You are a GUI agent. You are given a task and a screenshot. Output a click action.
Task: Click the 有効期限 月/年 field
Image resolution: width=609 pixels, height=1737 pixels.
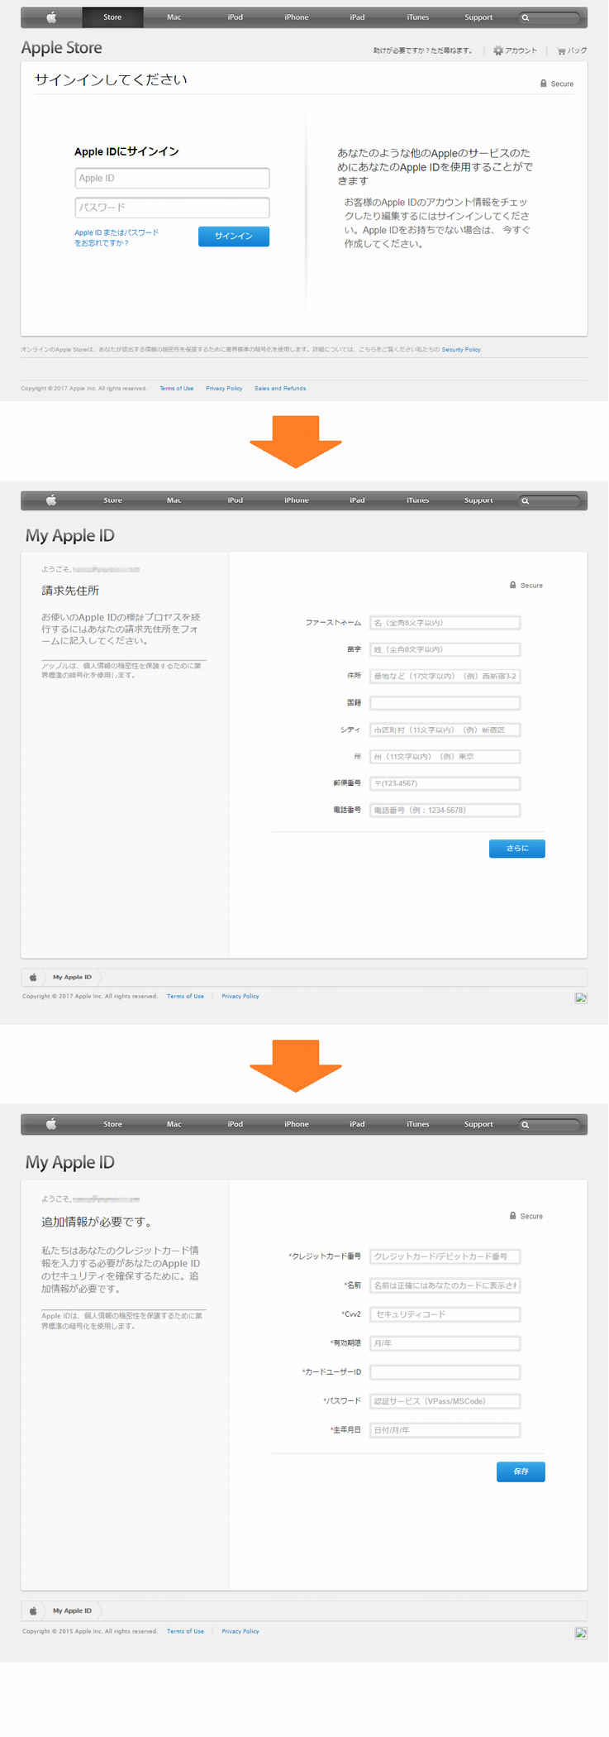445,1343
